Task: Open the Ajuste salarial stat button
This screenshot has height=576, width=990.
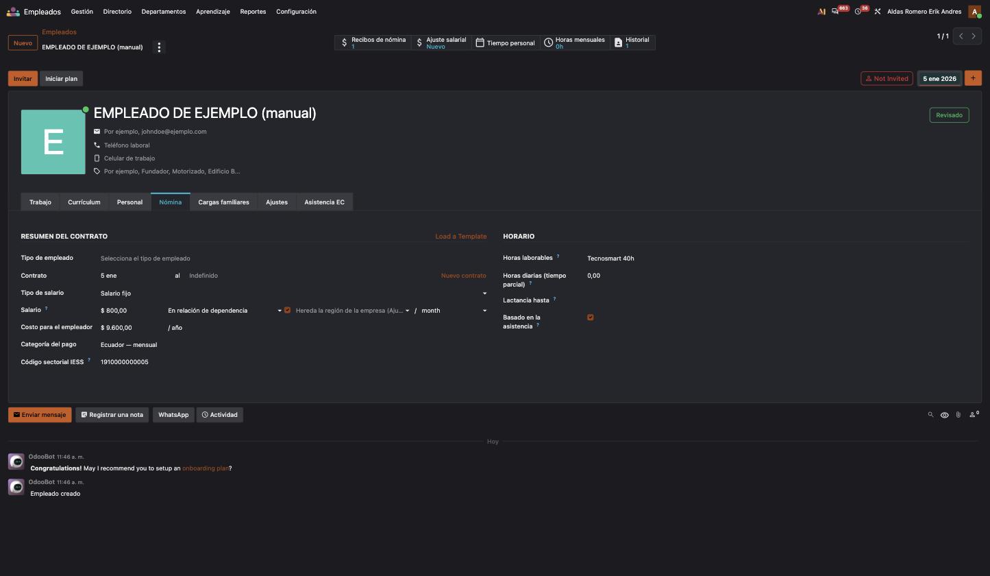Action: (x=441, y=43)
